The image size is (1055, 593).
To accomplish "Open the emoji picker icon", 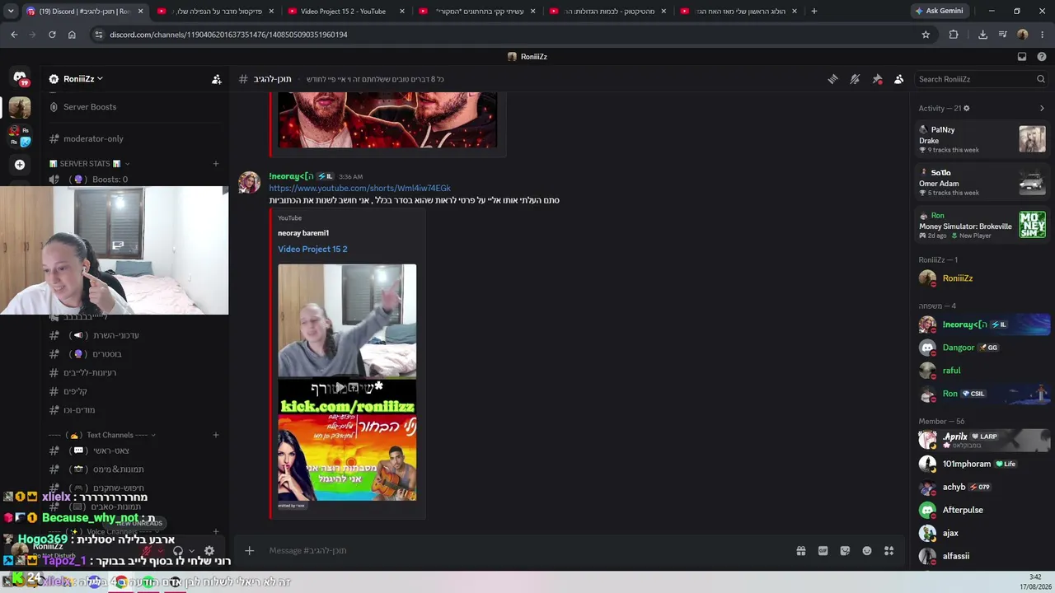I will pos(867,551).
